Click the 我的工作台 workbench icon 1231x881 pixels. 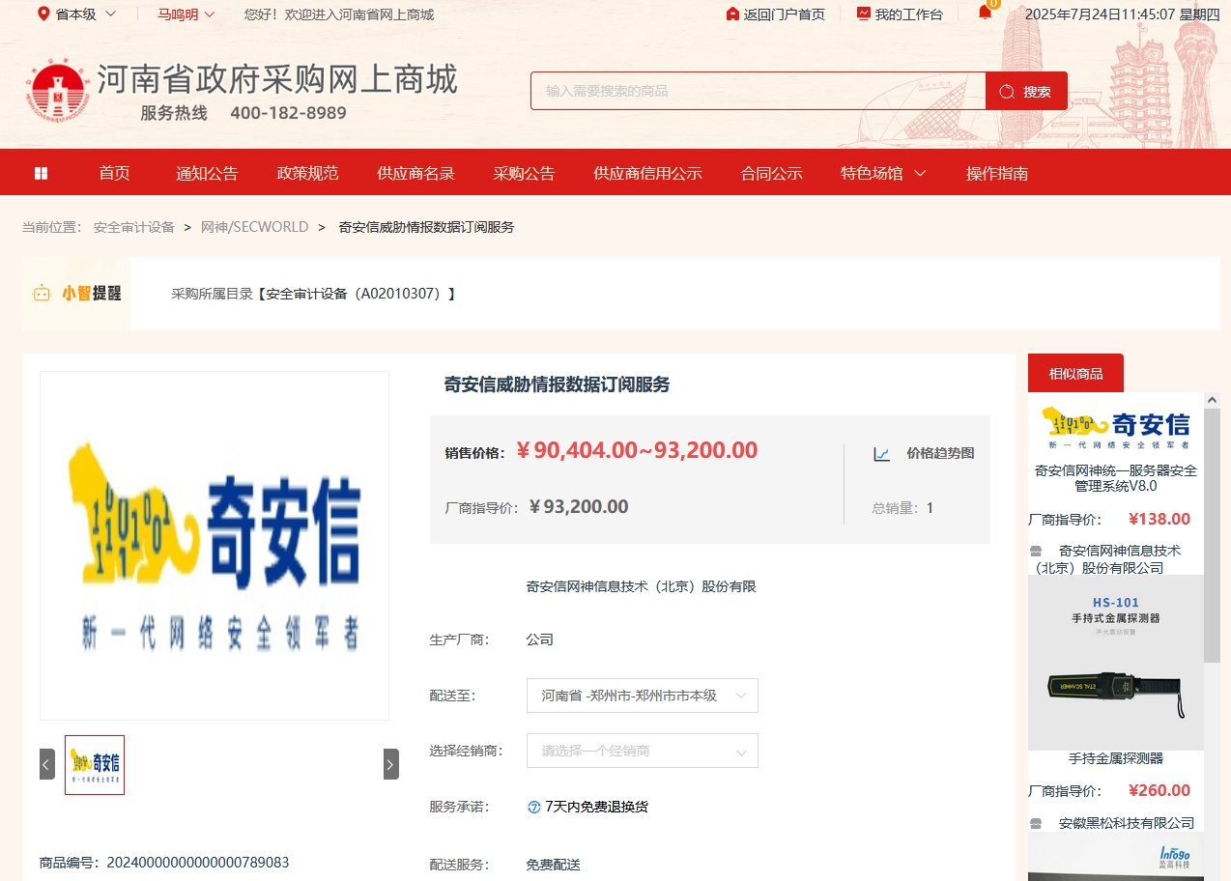click(863, 14)
